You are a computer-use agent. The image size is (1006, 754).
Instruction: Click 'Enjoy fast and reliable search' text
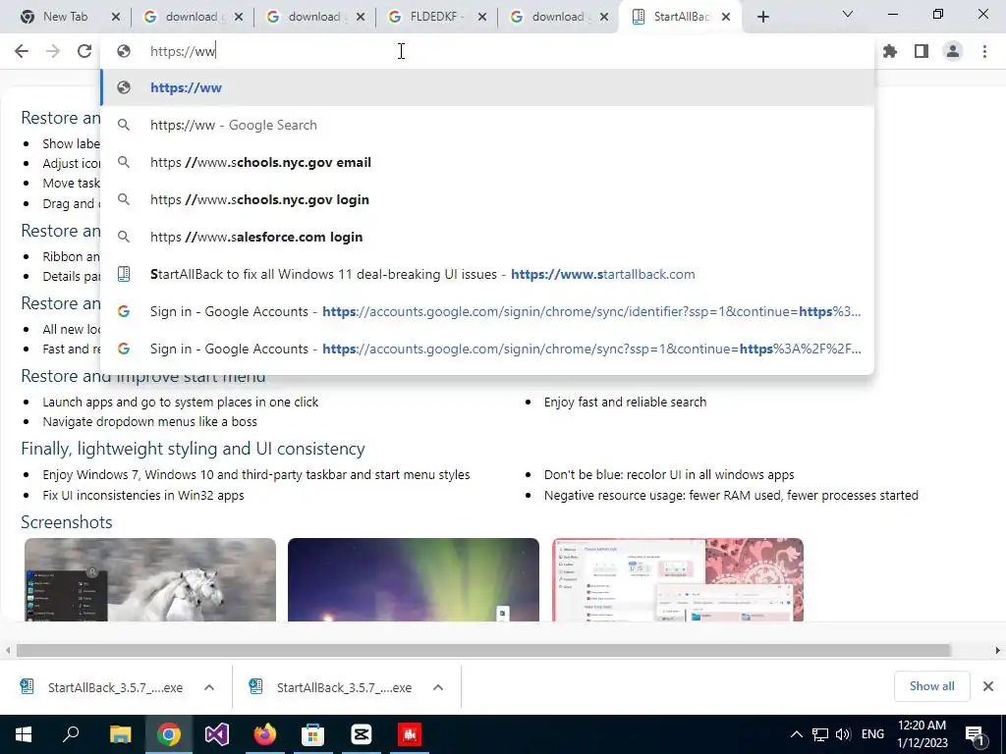[626, 402]
